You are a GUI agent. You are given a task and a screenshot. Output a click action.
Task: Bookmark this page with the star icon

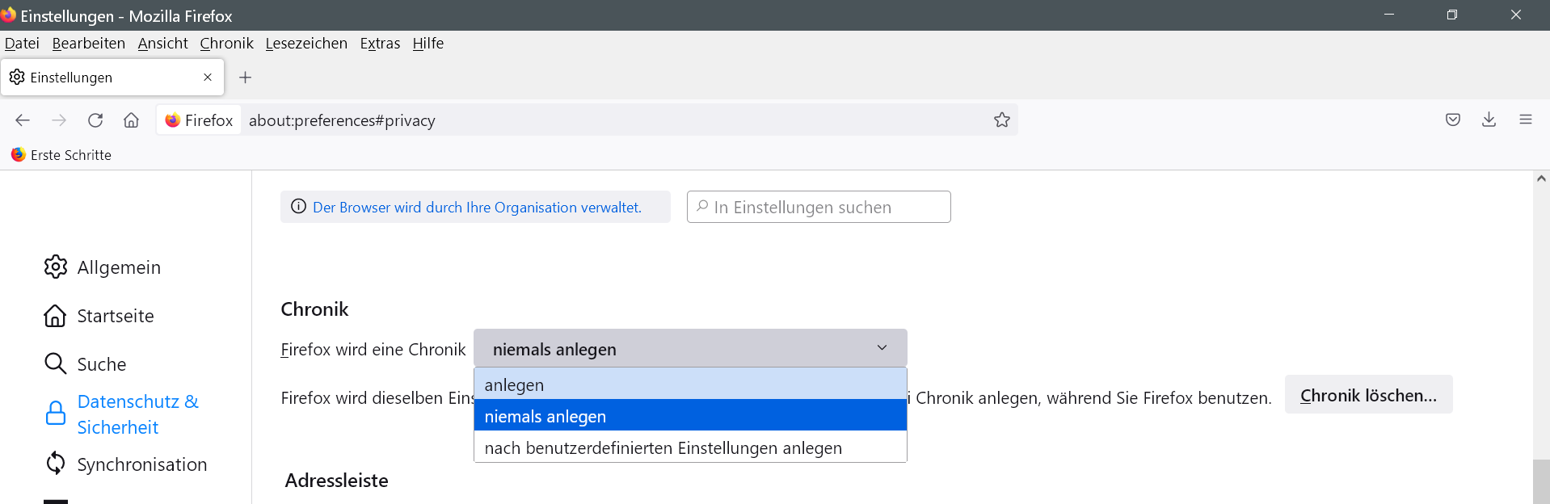[x=1002, y=120]
